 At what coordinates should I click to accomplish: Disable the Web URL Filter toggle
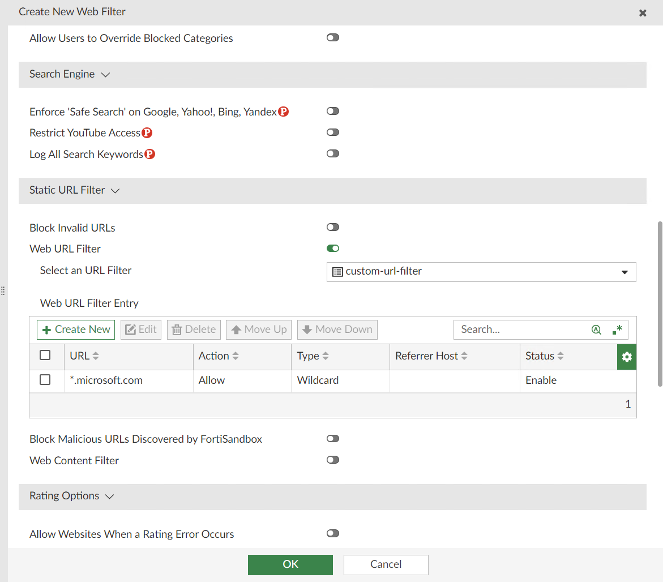332,248
